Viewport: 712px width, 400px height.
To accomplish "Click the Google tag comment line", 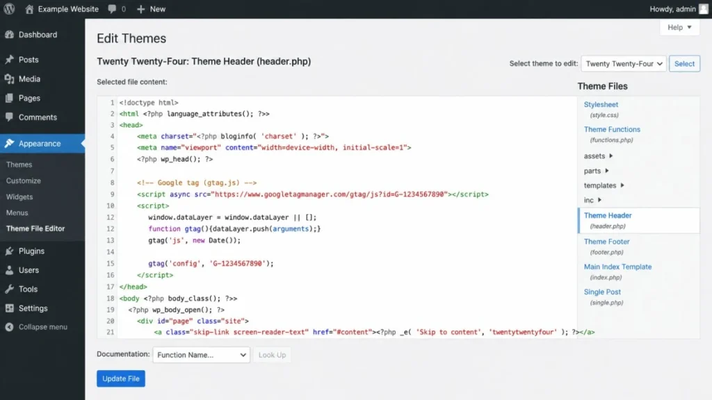I will [x=197, y=183].
